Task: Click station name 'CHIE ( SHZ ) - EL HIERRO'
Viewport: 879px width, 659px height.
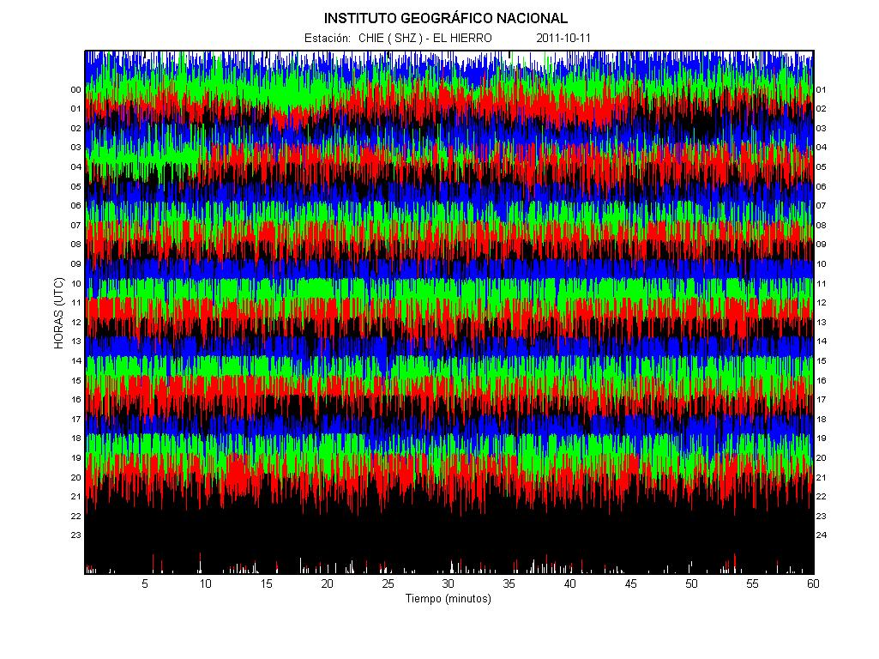Action: (x=425, y=38)
